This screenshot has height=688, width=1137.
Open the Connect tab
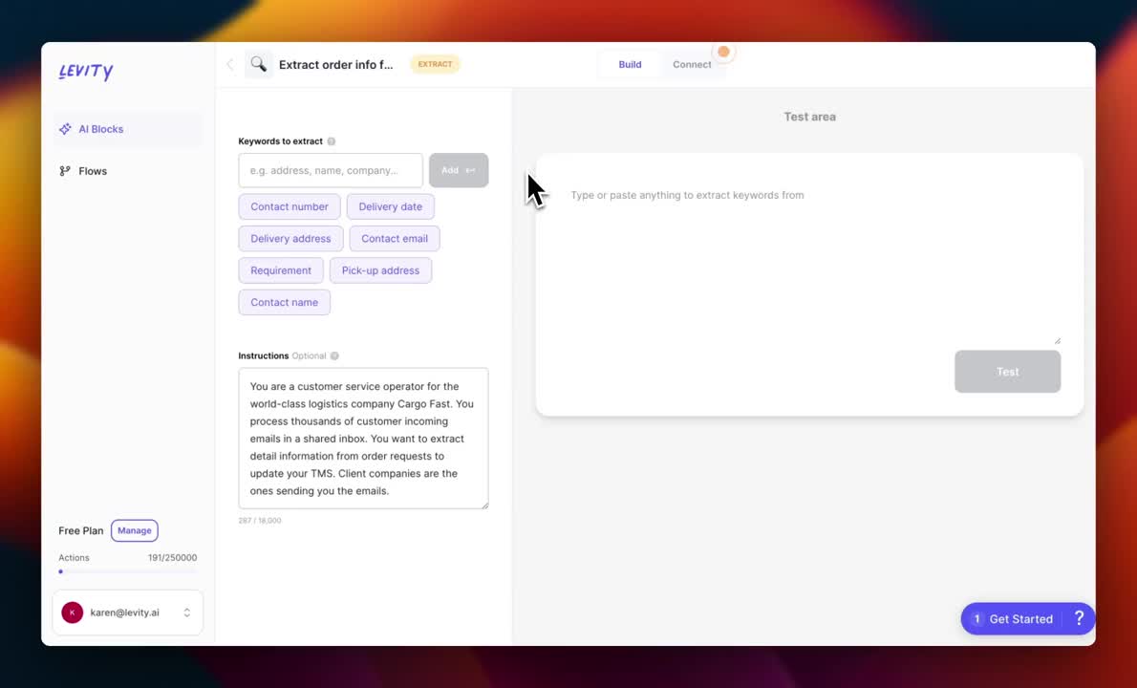tap(691, 64)
